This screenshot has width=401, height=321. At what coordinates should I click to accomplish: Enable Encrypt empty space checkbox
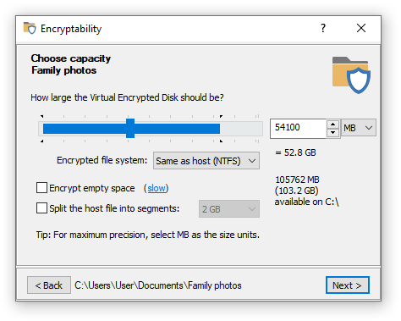click(x=41, y=188)
